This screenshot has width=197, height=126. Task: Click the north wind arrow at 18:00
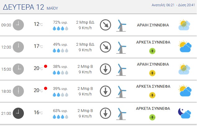[105, 91]
